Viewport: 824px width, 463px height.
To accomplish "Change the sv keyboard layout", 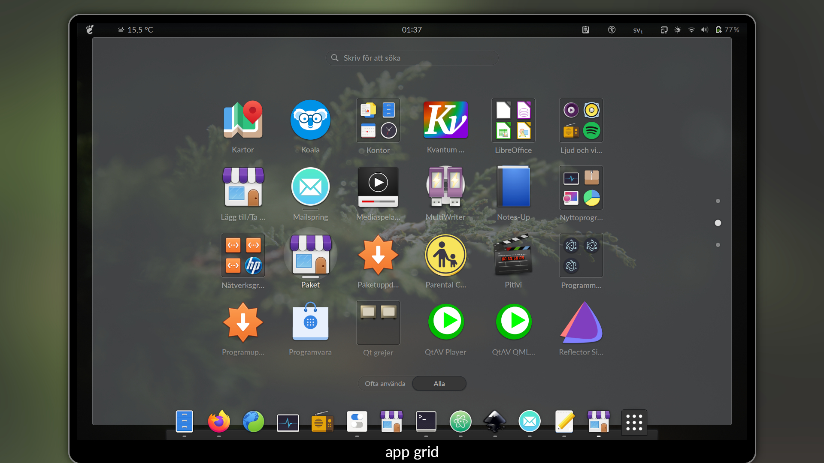I will (638, 30).
